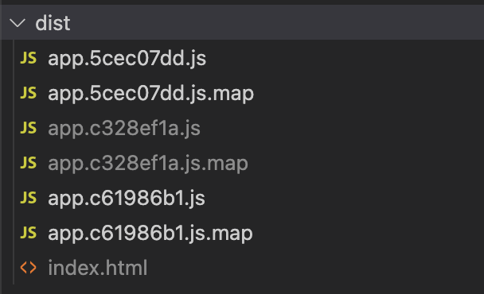Click the JS icon beside app.c61986b1.js.map
484x294 pixels.
tap(29, 232)
